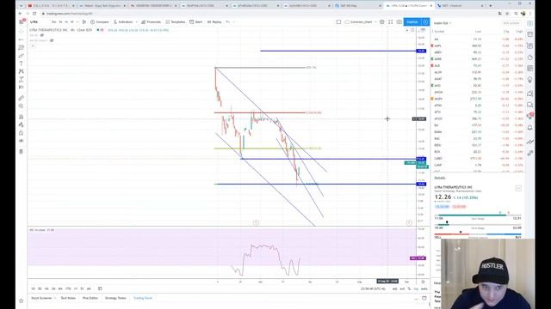The image size is (551, 309).
Task: Toggle stay in drawing mode
Action: click(x=22, y=124)
